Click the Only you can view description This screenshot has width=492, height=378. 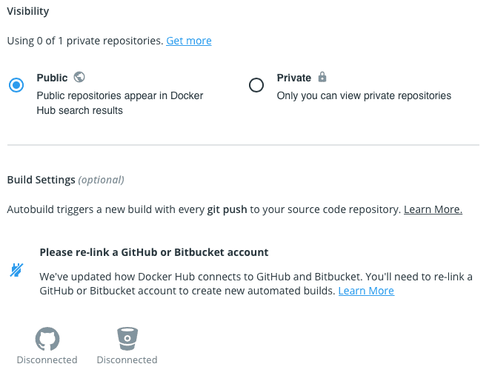pyautogui.click(x=364, y=95)
